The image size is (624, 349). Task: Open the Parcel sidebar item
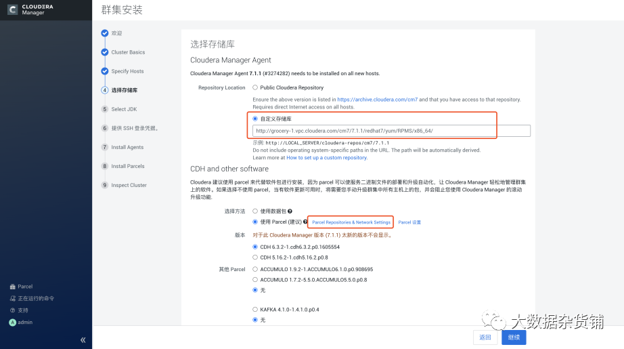tap(21, 287)
